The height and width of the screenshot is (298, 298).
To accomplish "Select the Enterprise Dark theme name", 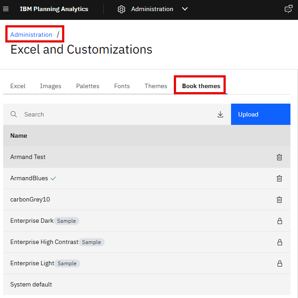I will 32,221.
